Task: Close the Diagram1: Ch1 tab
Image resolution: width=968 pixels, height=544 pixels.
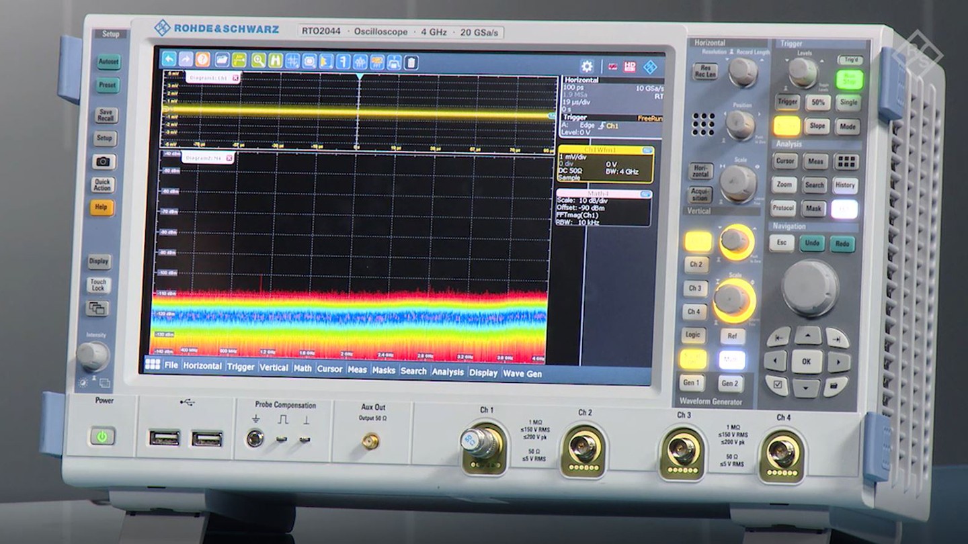Action: point(235,78)
